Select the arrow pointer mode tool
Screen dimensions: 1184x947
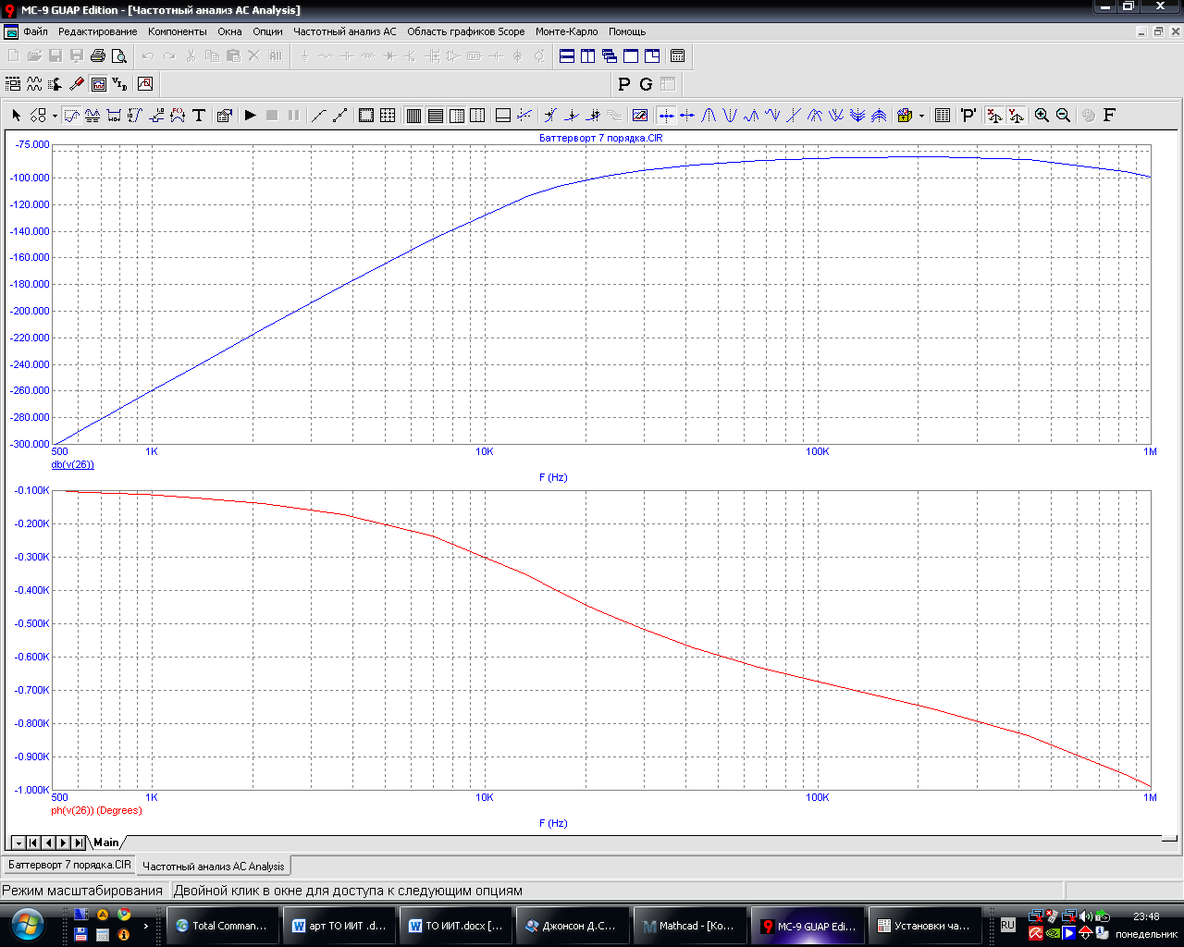click(x=16, y=115)
